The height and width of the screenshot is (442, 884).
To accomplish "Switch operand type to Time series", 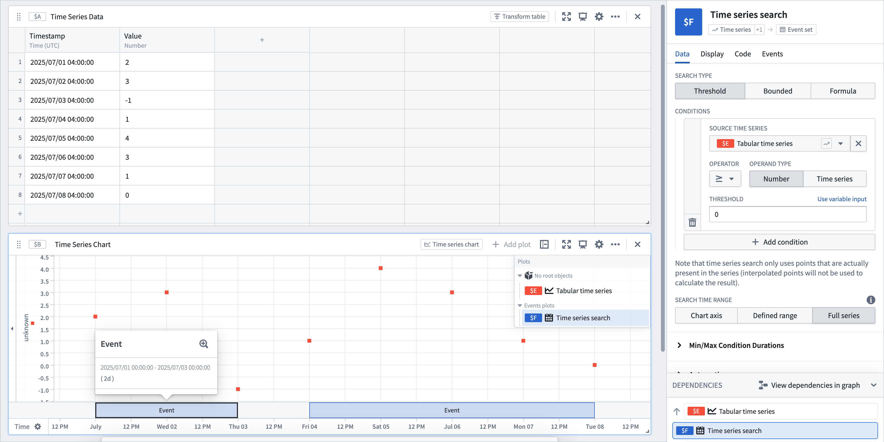I will click(x=835, y=179).
